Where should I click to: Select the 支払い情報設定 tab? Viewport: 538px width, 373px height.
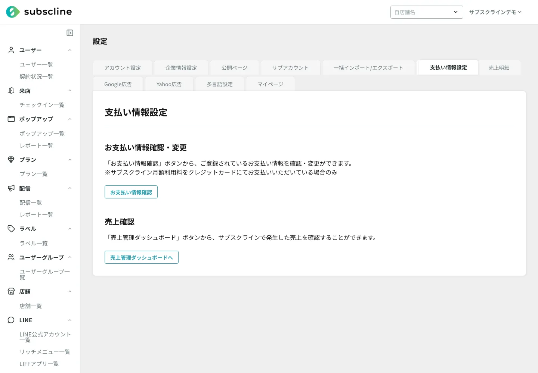point(448,67)
